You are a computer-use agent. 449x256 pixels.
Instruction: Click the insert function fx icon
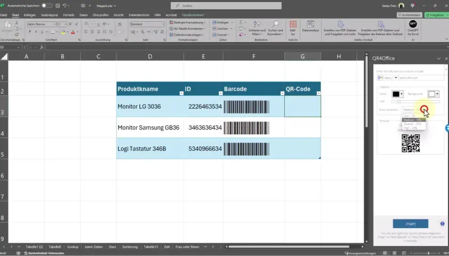(x=42, y=47)
